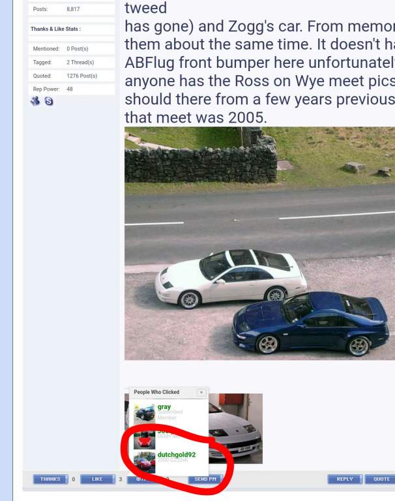
Task: Click the REPLY button
Action: coord(345,479)
